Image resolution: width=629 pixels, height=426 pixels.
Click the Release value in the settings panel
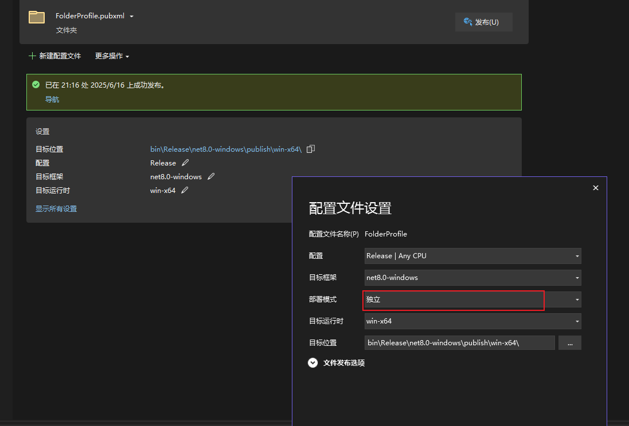163,163
